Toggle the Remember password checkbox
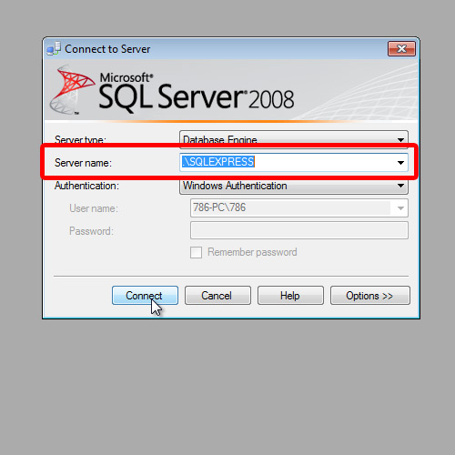Viewport: 455px width, 455px height. pos(196,252)
